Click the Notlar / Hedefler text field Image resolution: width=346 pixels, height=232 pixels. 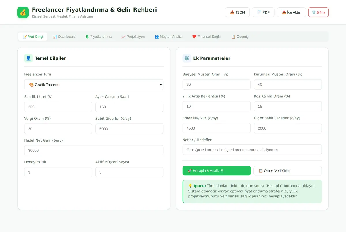(252, 150)
